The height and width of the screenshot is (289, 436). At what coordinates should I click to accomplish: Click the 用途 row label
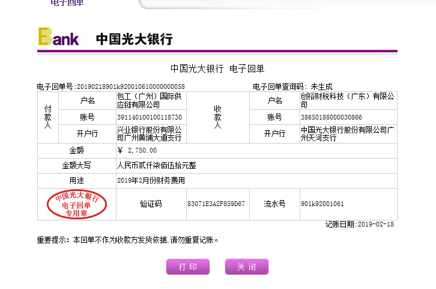click(76, 180)
